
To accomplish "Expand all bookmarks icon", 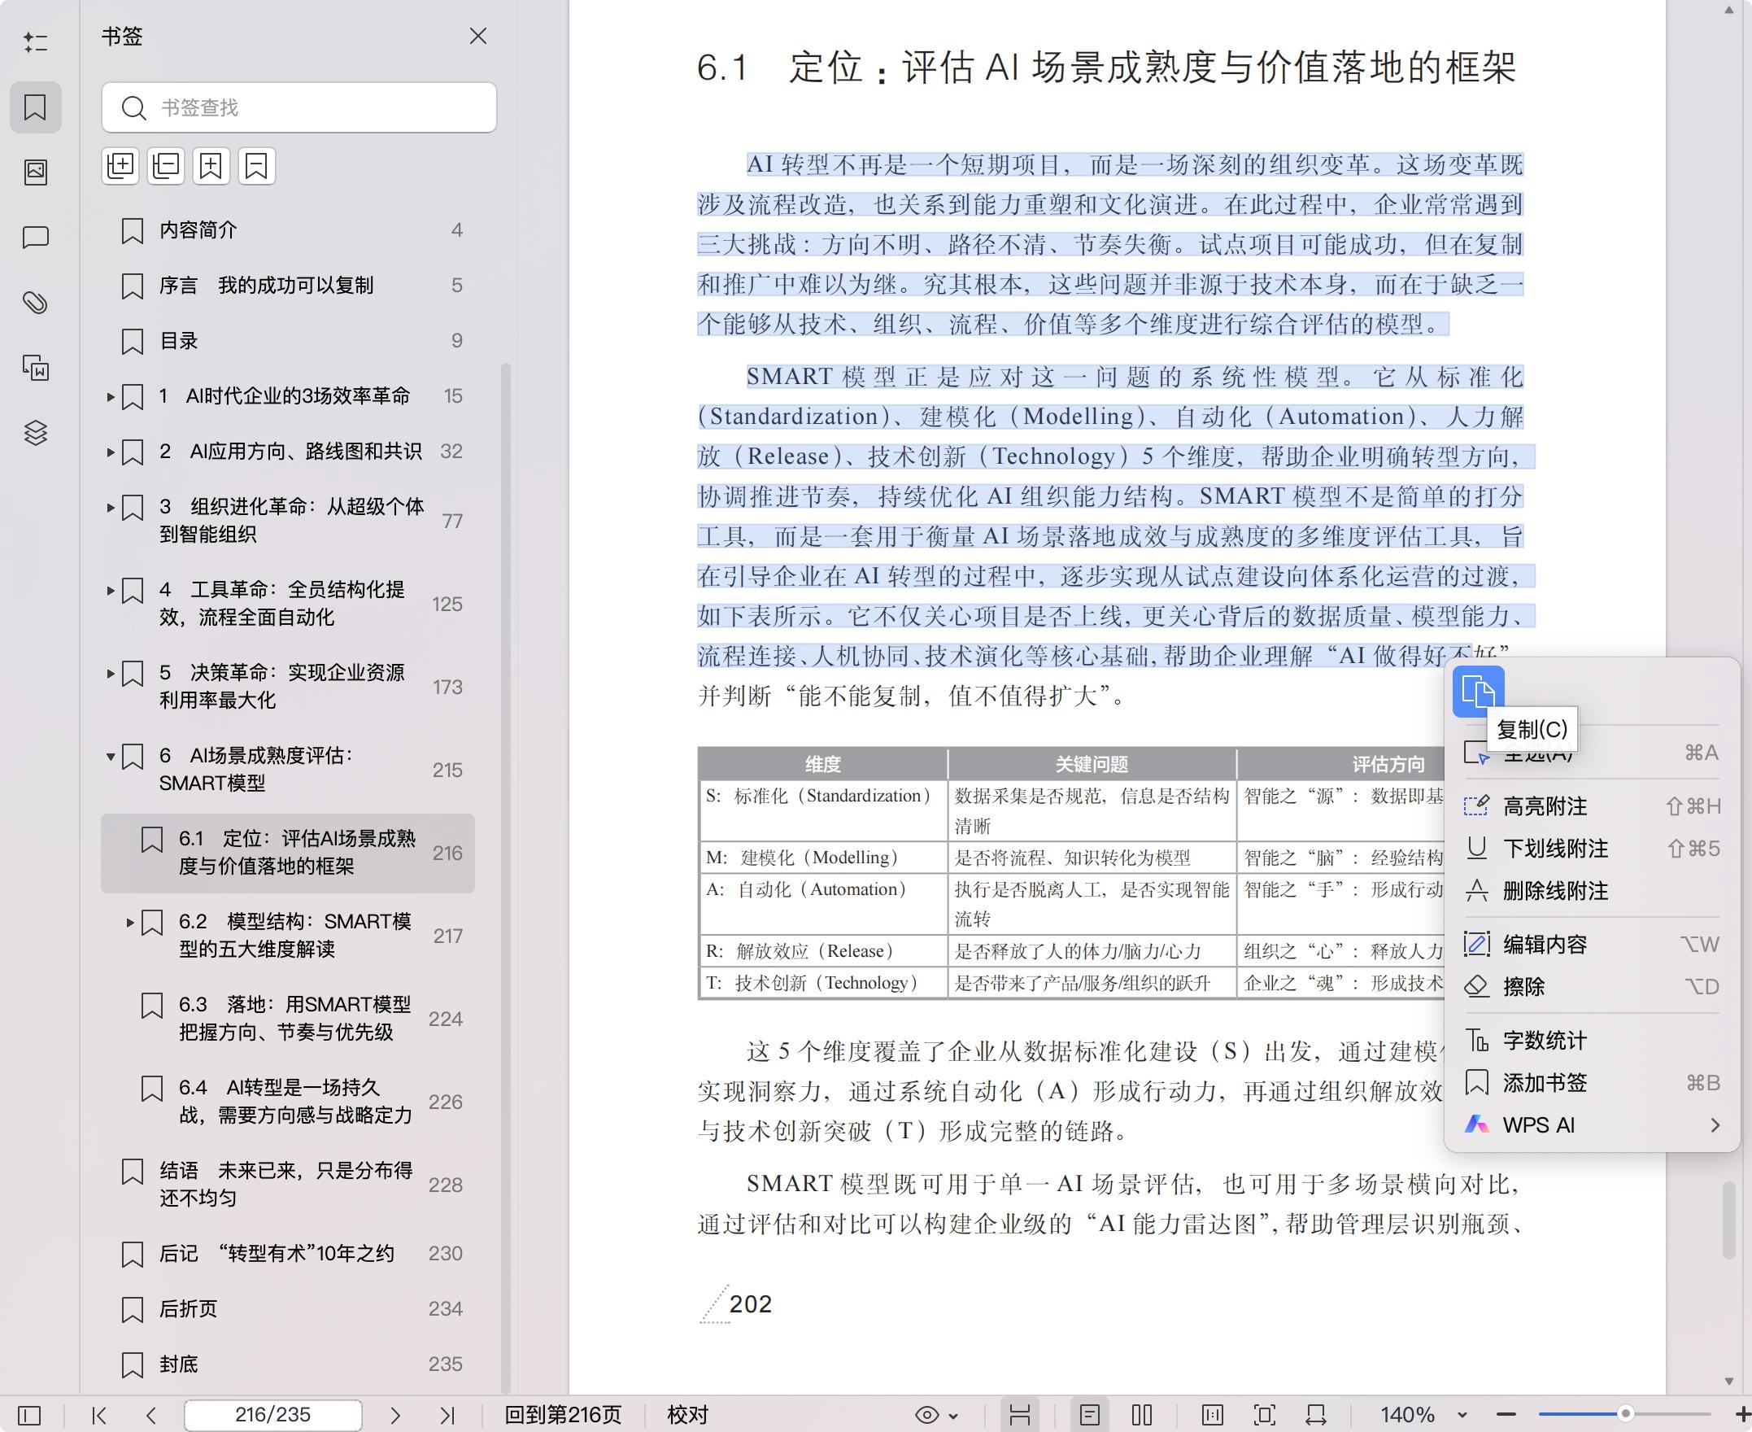I will click(x=120, y=166).
